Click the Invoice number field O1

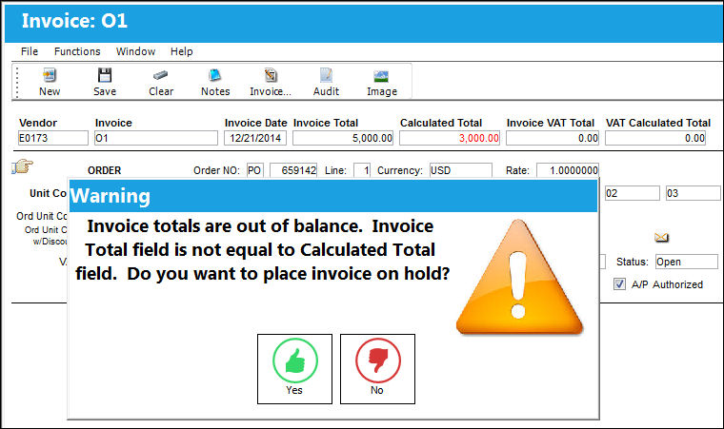click(156, 138)
